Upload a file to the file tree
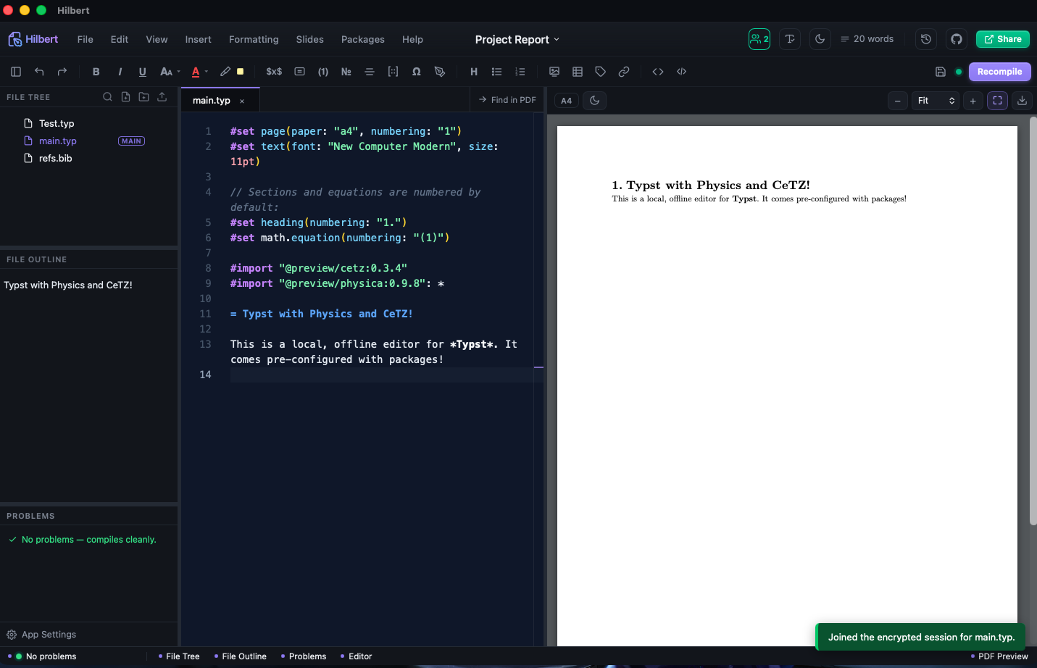This screenshot has height=668, width=1037. tap(162, 96)
